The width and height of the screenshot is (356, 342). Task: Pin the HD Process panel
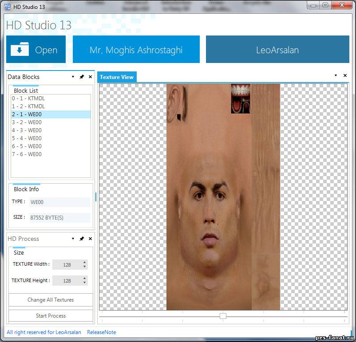click(82, 239)
